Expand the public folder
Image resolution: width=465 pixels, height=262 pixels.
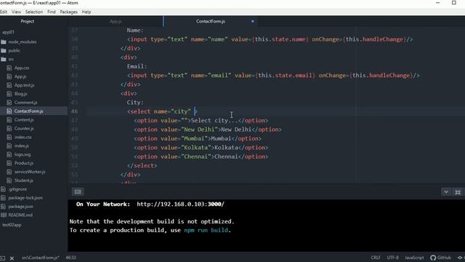coord(15,50)
